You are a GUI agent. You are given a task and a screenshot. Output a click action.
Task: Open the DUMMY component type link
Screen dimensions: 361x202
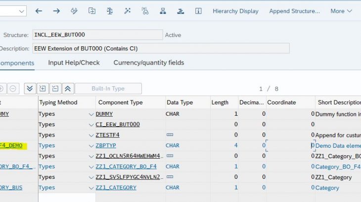(x=104, y=114)
